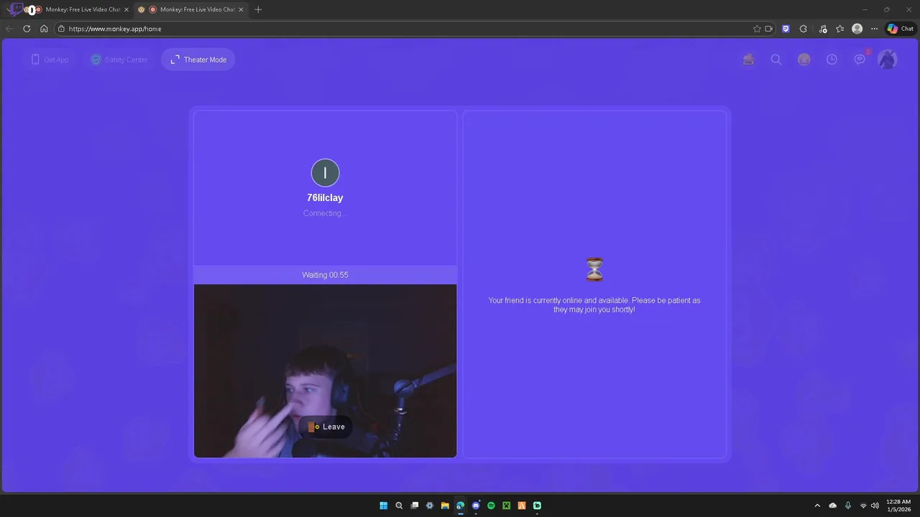Open the clock showing 12:28 AM
The width and height of the screenshot is (920, 517).
pos(898,506)
